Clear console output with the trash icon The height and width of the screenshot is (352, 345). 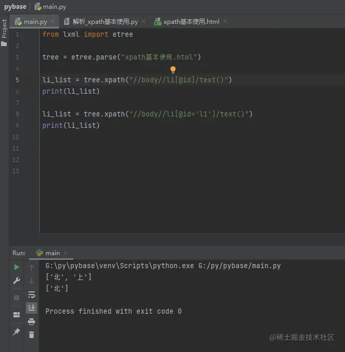pos(32,335)
